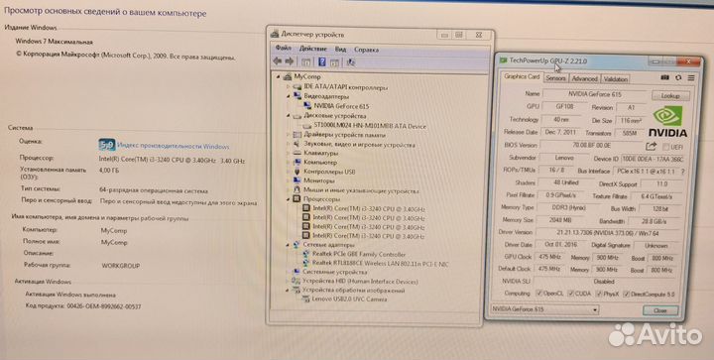This screenshot has width=714, height=360.
Task: Select Устройства HID (Human Interface Devices) tree item
Action: point(360,282)
